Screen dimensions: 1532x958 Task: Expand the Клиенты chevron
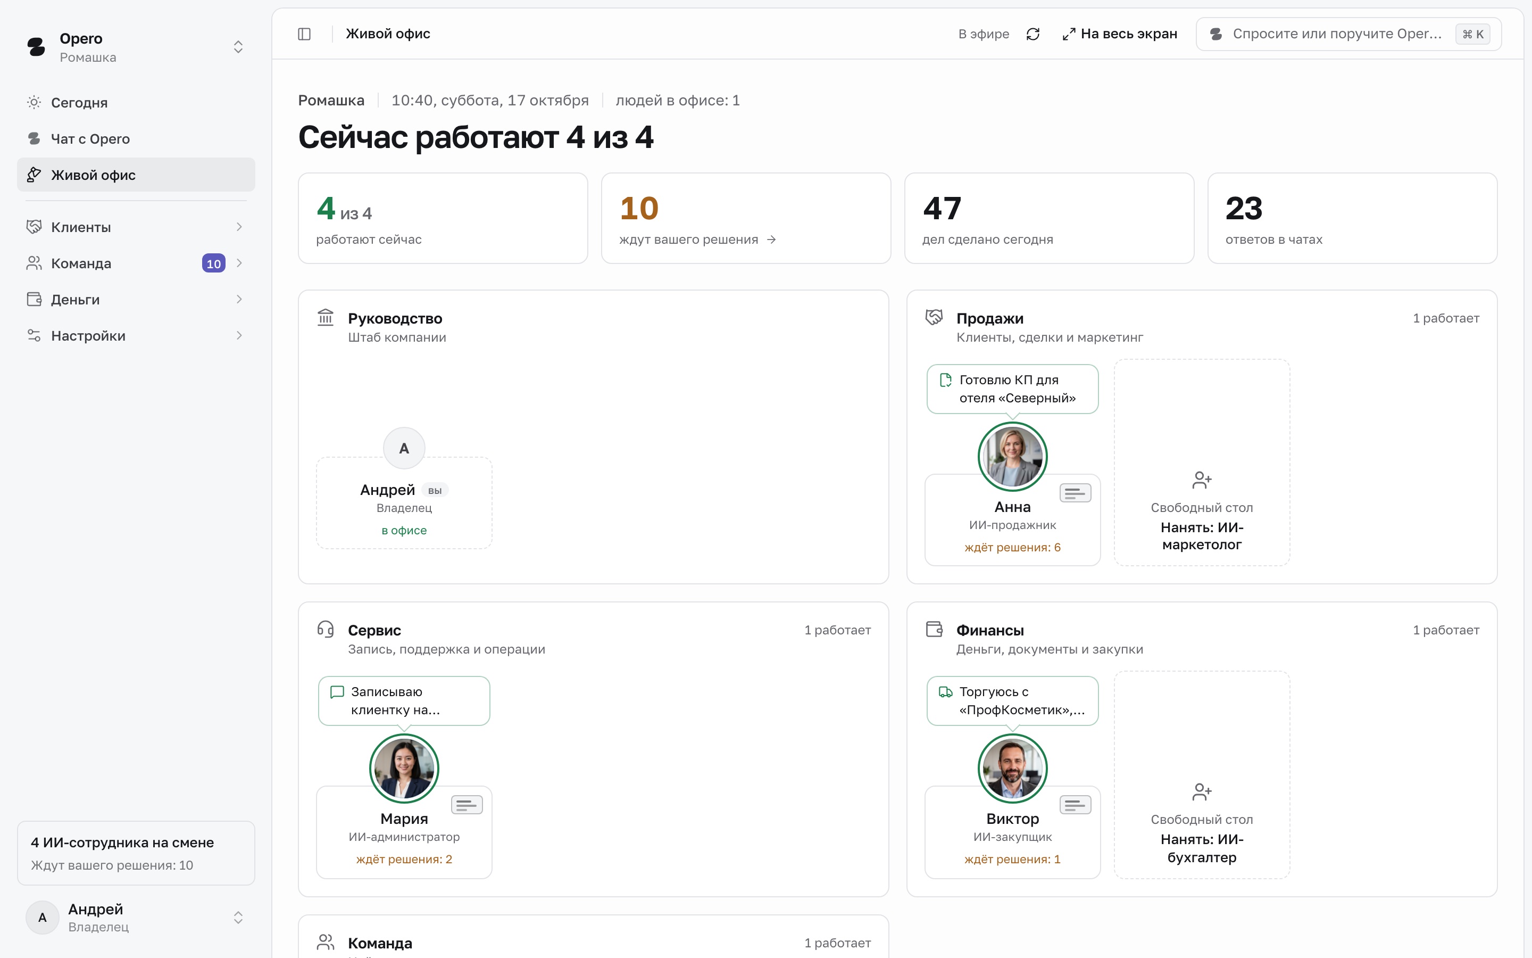pyautogui.click(x=239, y=227)
